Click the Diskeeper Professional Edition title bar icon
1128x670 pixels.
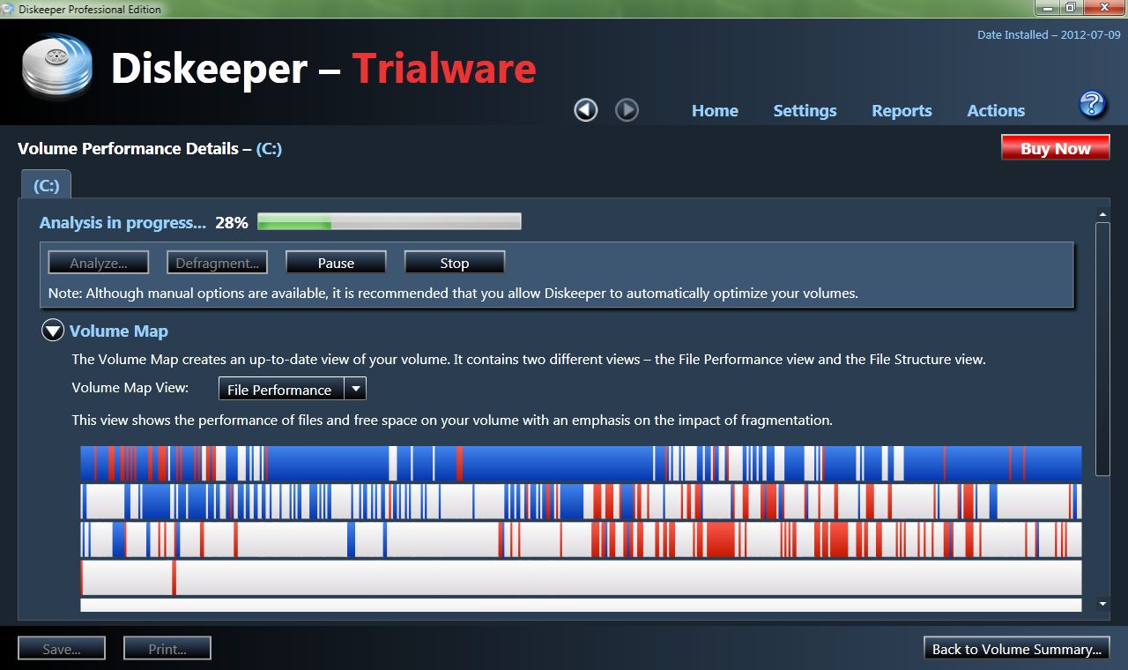pos(9,9)
